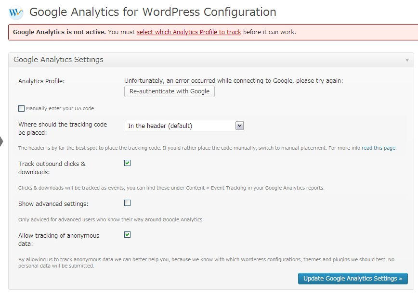This screenshot has width=418, height=294.
Task: Open the tracking code placement dropdown
Action: pos(184,126)
